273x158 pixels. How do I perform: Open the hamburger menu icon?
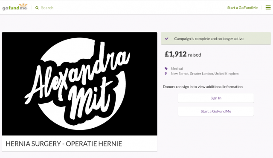point(268,8)
